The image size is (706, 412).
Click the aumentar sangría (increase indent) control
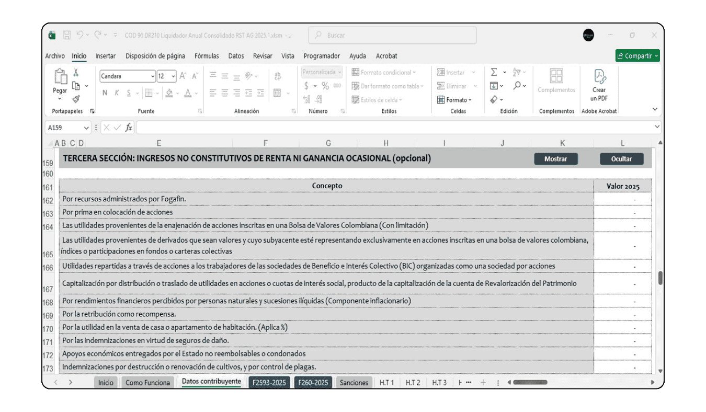[x=260, y=93]
